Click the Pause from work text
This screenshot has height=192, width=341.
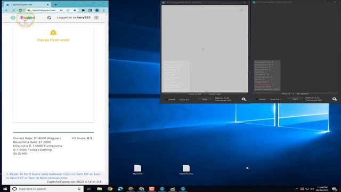pos(53,40)
